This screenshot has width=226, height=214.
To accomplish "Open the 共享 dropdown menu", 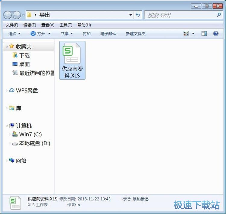I will point(67,34).
